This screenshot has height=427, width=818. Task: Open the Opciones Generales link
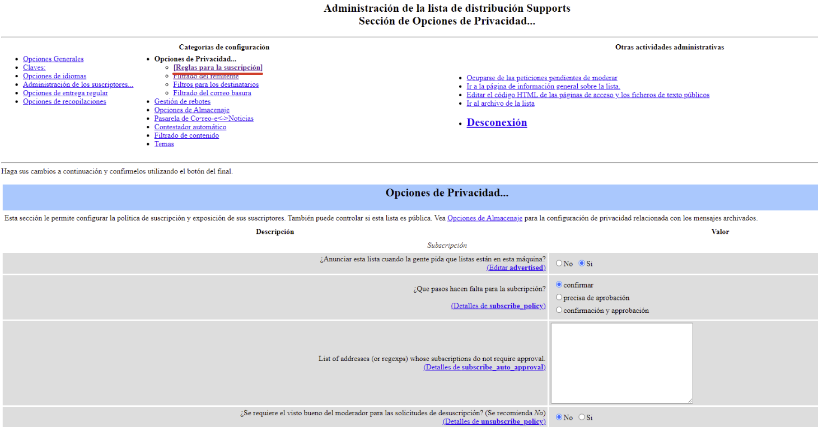coord(53,59)
